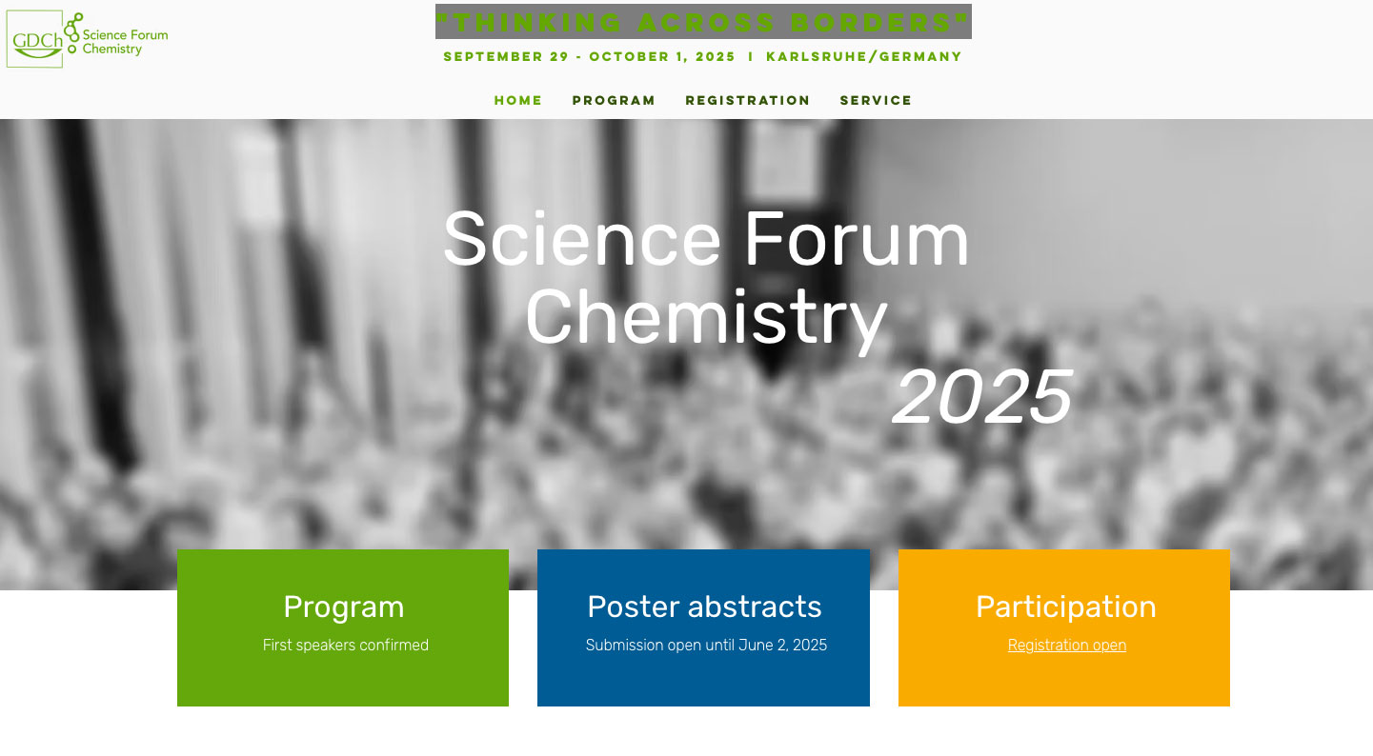Click the Science Forum heading line
The height and width of the screenshot is (756, 1373).
706,240
